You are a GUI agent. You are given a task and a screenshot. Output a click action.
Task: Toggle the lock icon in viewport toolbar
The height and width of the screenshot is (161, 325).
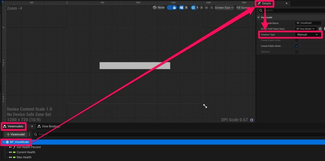174,8
